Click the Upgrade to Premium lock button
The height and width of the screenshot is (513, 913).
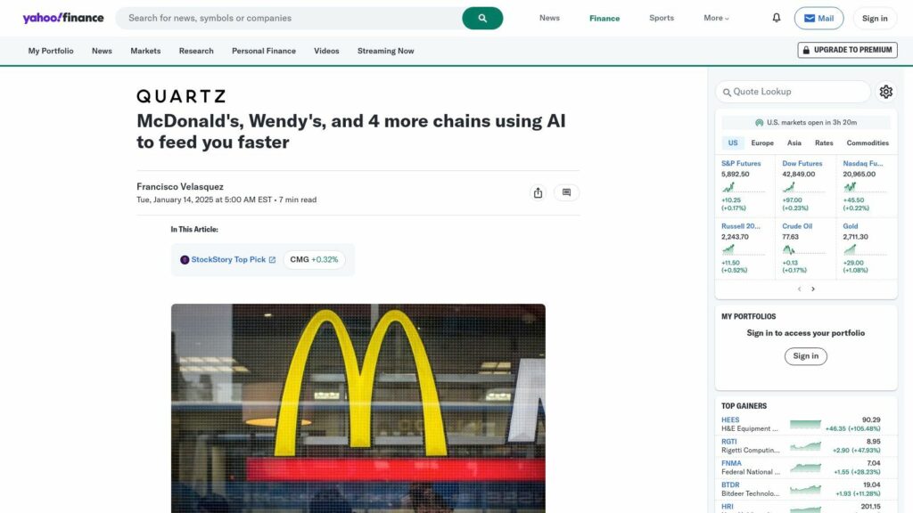point(847,50)
